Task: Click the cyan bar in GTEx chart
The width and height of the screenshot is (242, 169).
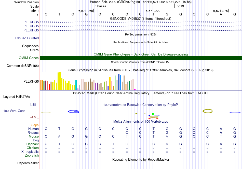Action: pos(76,85)
